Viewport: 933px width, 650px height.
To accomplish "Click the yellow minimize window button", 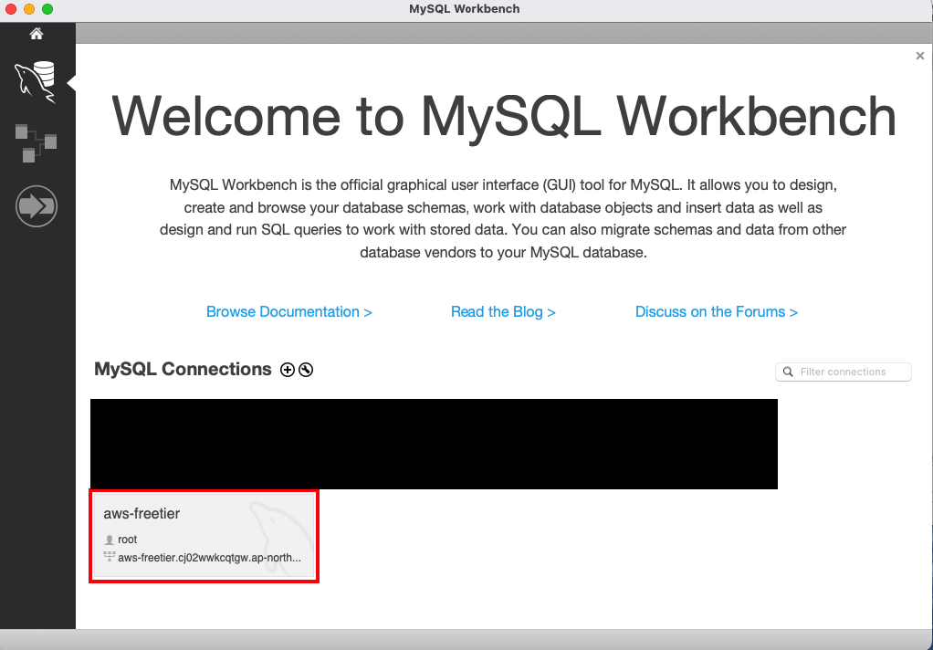I will (x=29, y=9).
